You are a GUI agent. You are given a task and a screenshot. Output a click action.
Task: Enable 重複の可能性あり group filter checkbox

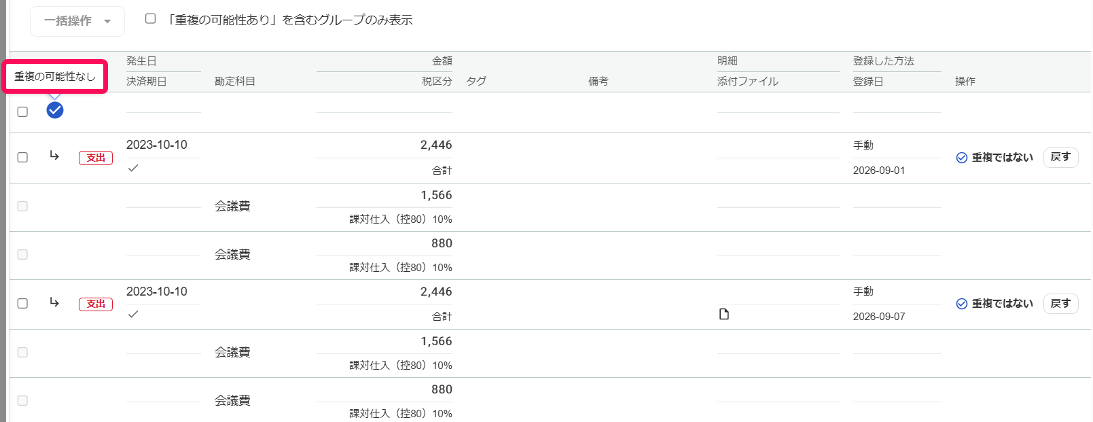151,19
